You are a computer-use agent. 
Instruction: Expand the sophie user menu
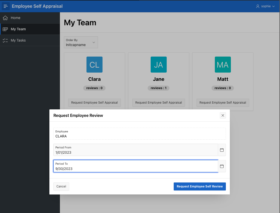click(x=265, y=6)
